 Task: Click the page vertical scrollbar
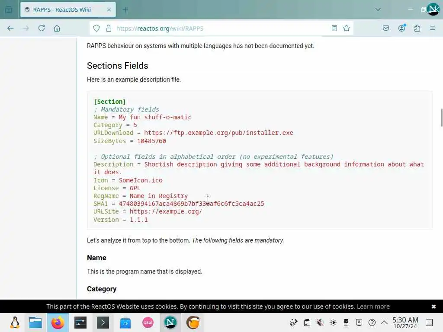441,118
